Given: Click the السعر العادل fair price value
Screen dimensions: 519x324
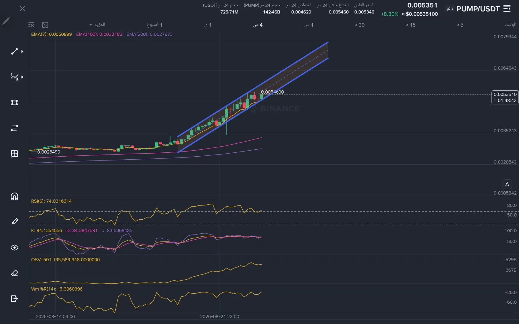Looking at the screenshot, I should [364, 12].
